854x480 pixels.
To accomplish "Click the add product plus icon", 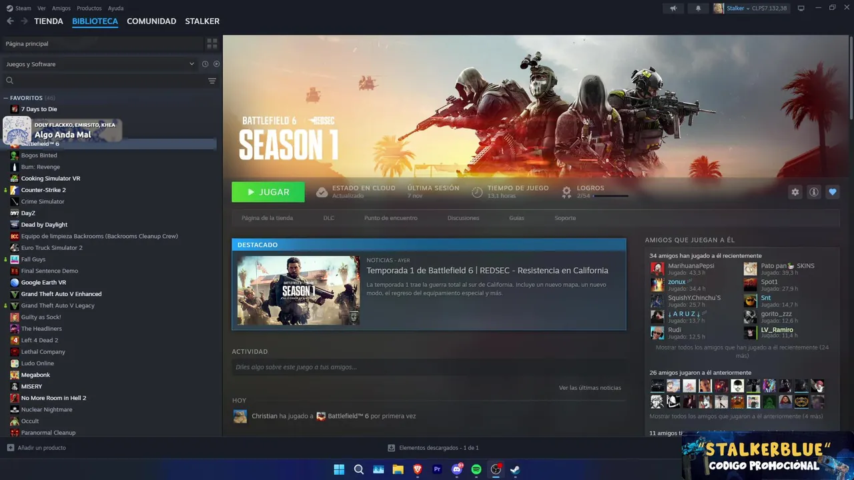I will [10, 448].
